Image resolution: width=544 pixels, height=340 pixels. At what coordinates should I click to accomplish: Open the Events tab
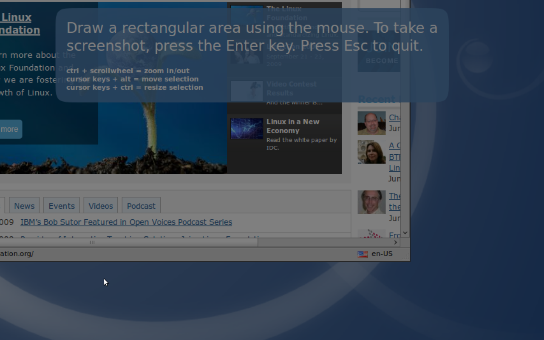pos(62,206)
